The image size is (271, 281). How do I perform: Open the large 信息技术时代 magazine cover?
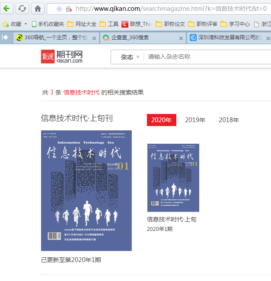pos(86,191)
